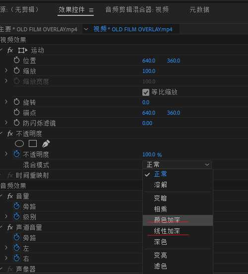Toggle the 不透明度 stopwatch animation
Viewport: 248px width, 274px height.
tap(16, 154)
